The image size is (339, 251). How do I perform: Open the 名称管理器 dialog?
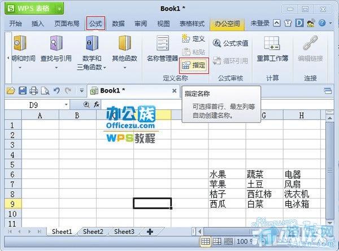click(163, 49)
